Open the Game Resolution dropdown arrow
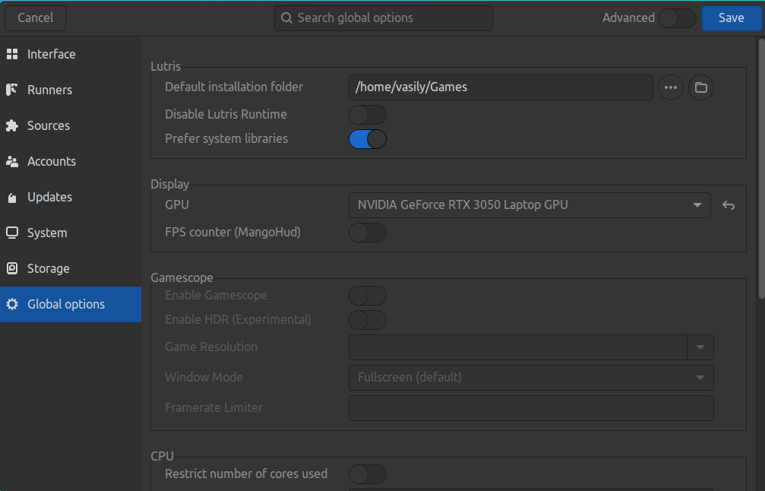 pyautogui.click(x=700, y=347)
